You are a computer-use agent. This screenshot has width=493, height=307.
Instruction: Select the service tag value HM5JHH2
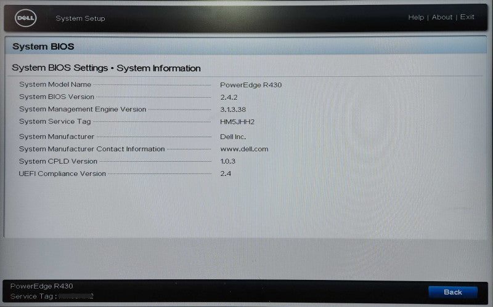[x=237, y=122]
